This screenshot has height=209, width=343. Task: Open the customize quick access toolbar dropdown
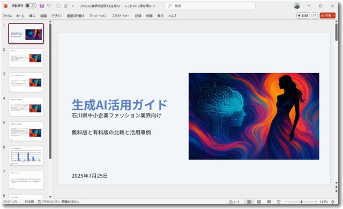coord(73,6)
